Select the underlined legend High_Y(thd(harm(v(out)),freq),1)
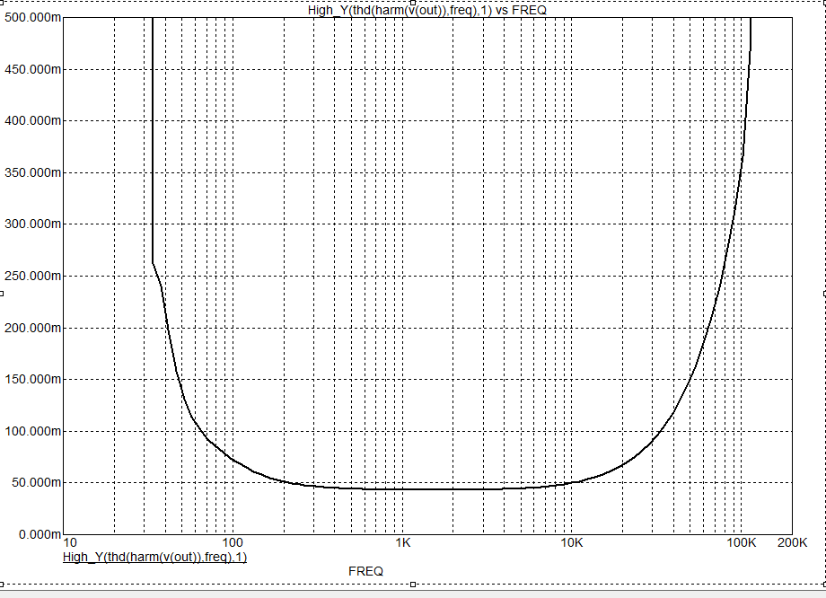Screen dimensions: 826x598 (x=154, y=557)
